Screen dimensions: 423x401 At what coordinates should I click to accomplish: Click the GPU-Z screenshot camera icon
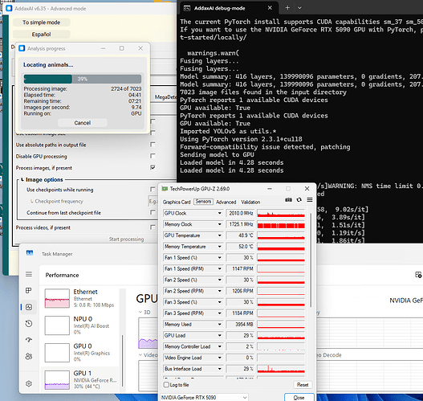click(288, 200)
